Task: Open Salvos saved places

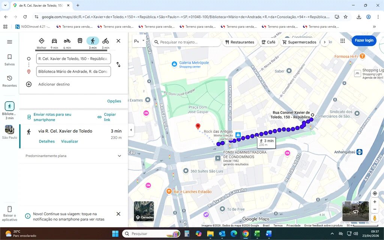Action: [x=9, y=60]
